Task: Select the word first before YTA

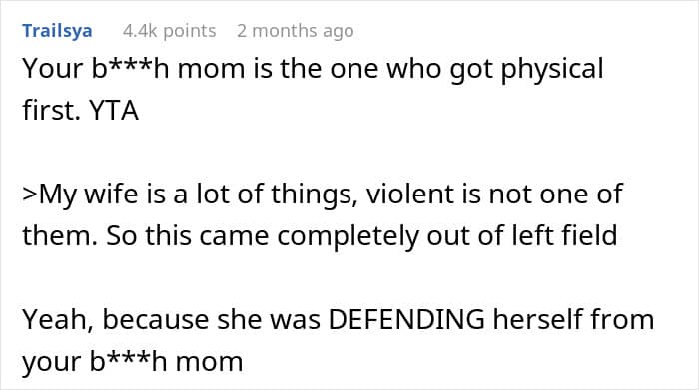Action: coord(51,110)
